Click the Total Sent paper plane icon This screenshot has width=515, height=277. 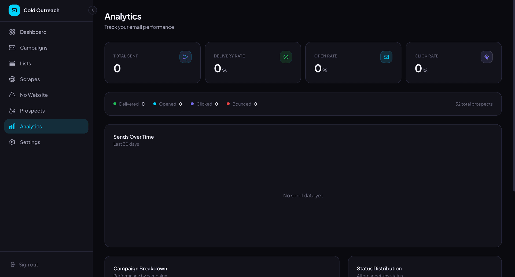185,57
